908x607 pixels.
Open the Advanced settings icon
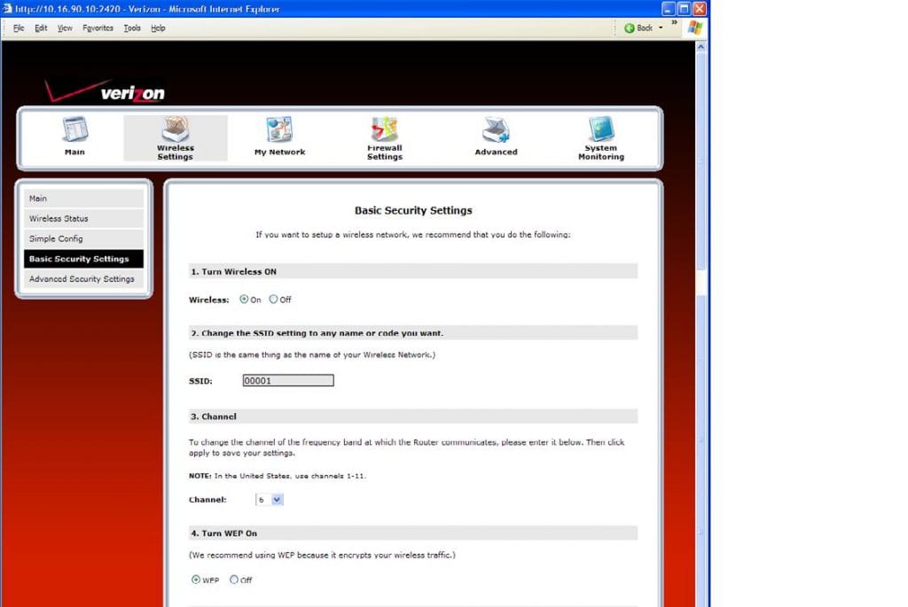pos(496,133)
